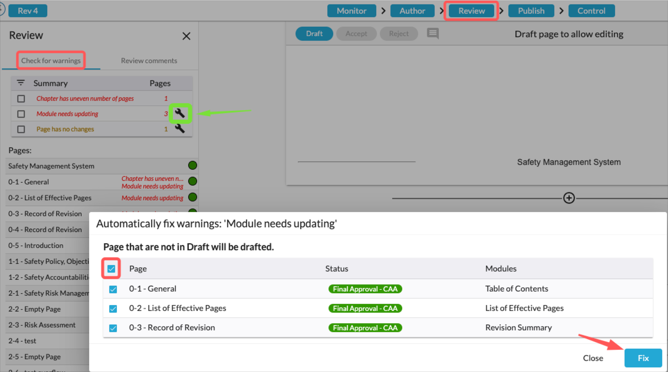
Task: Toggle the select-all Page header checkbox
Action: coord(111,268)
